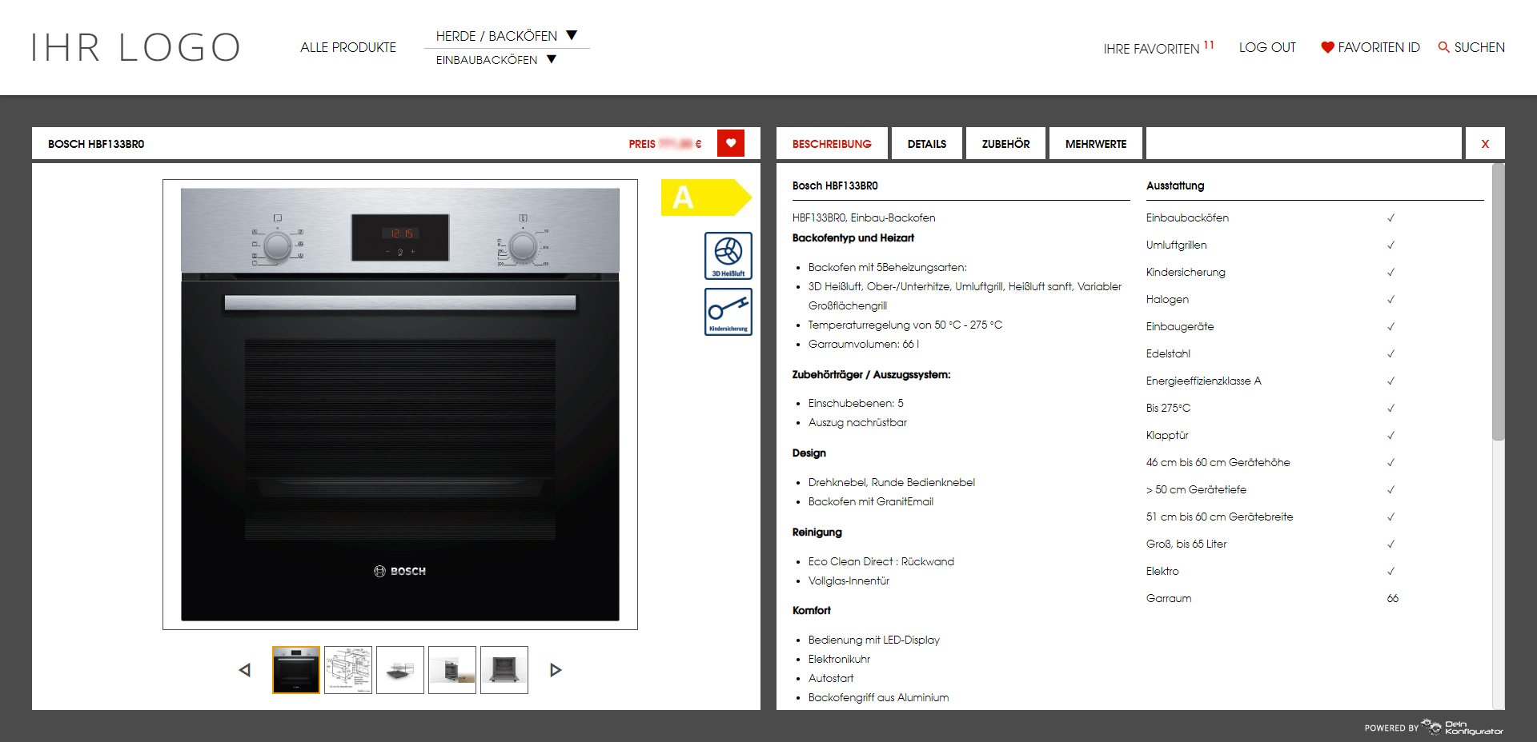Switch to the Zubehör tab

coord(1005,144)
